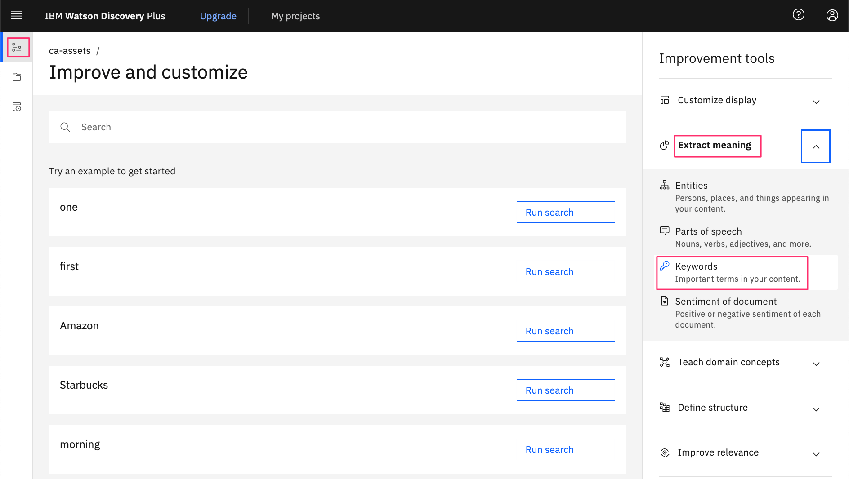
Task: Select Keywords enrichment option
Action: [746, 272]
